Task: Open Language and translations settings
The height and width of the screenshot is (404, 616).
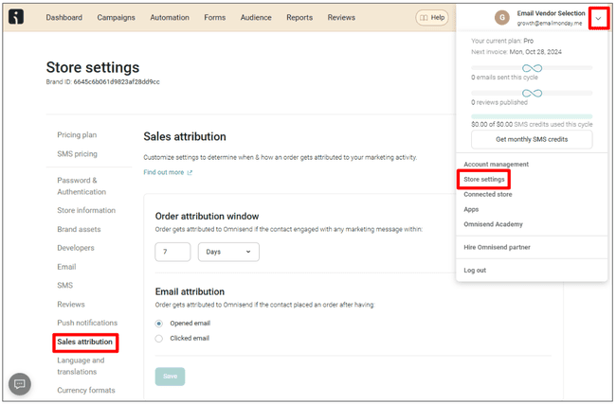Action: point(81,366)
